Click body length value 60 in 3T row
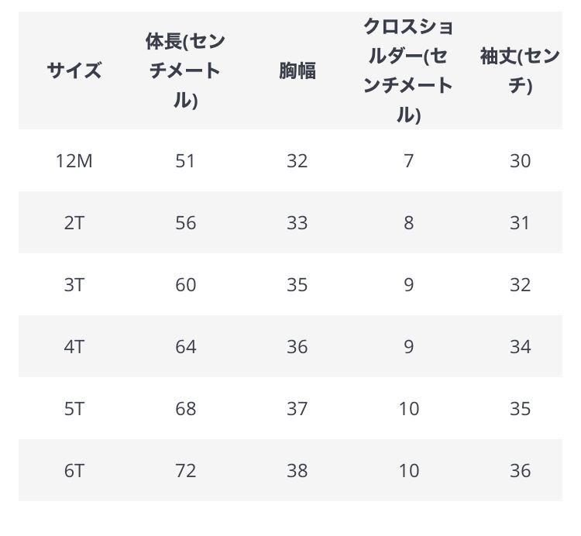 pyautogui.click(x=185, y=285)
